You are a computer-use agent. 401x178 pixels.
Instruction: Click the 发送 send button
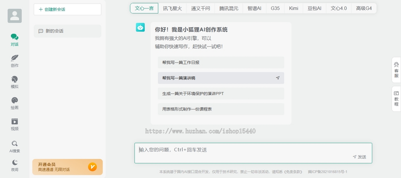coord(360,157)
